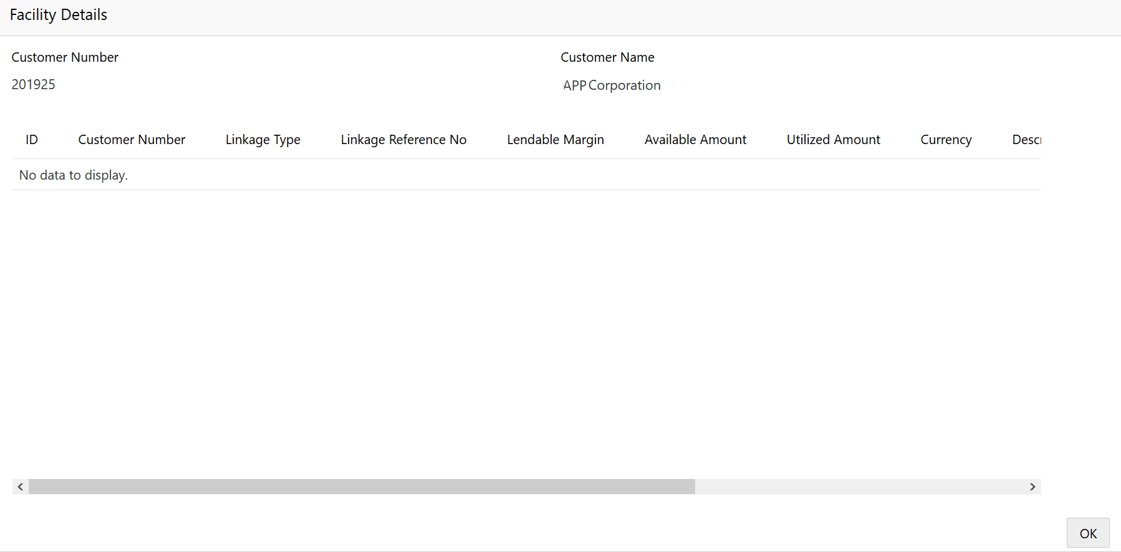Click the Customer Number field label above 201925
Screen dimensions: 1121x552
point(65,57)
